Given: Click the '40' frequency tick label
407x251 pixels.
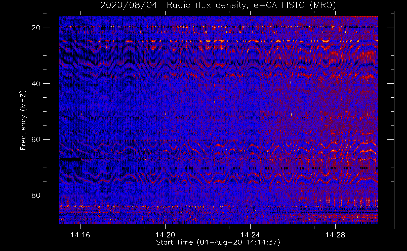Looking at the screenshot, I should click(x=36, y=84).
